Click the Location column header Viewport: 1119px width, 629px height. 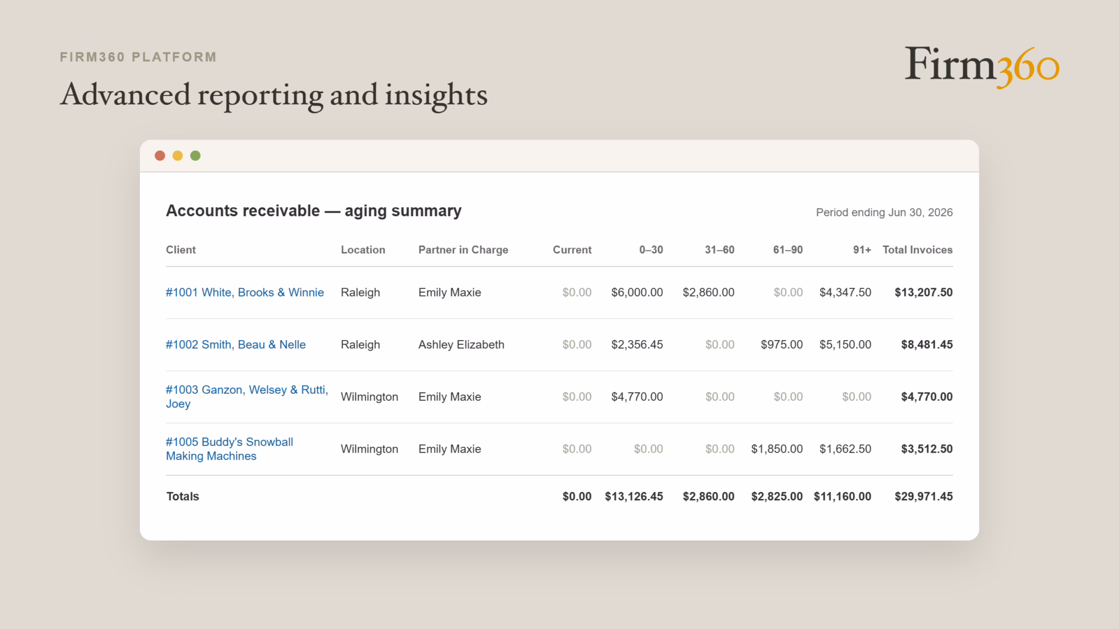363,250
